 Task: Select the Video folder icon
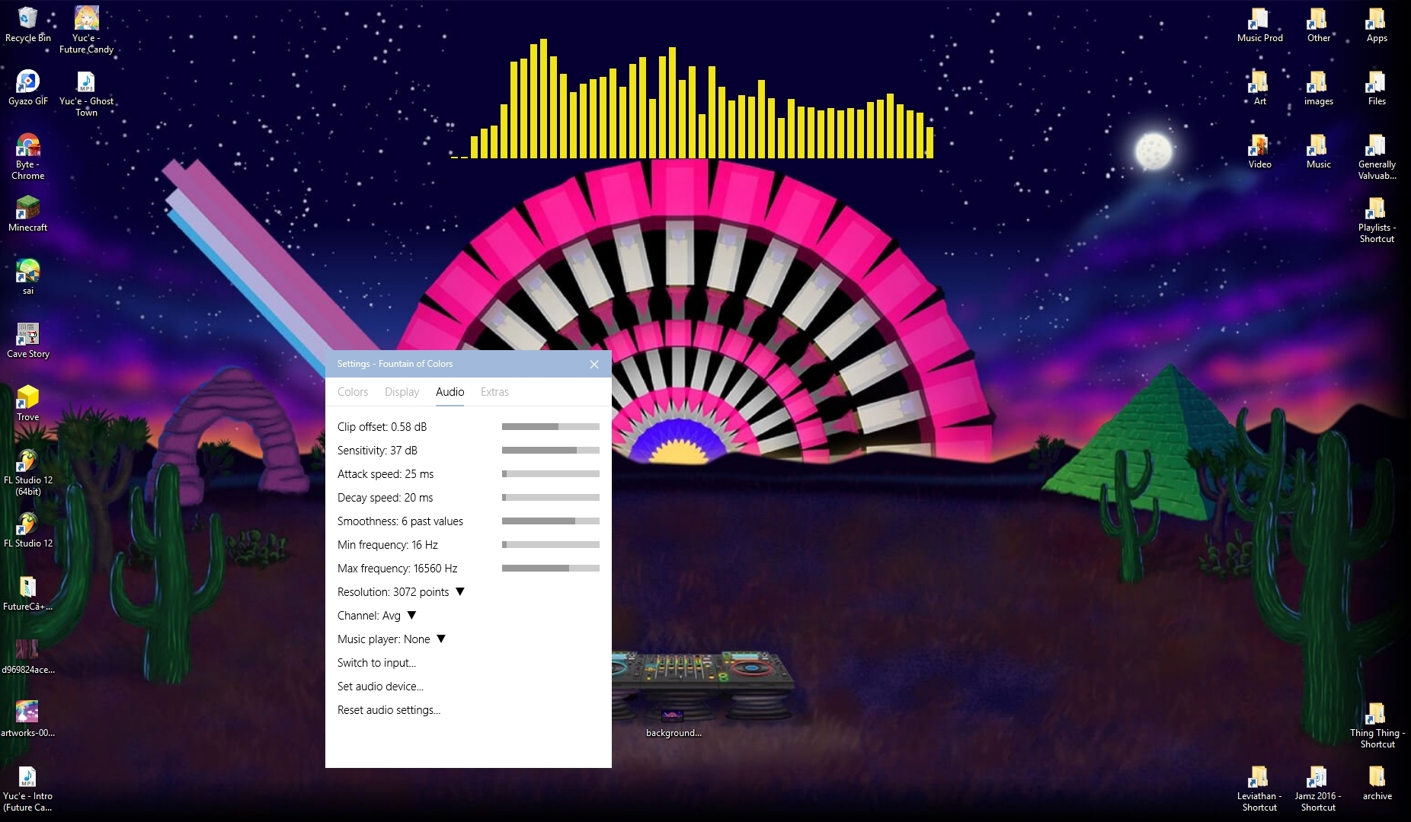[x=1260, y=151]
